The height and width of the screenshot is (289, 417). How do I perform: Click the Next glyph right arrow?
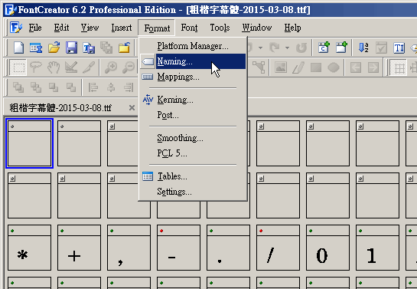click(373, 67)
